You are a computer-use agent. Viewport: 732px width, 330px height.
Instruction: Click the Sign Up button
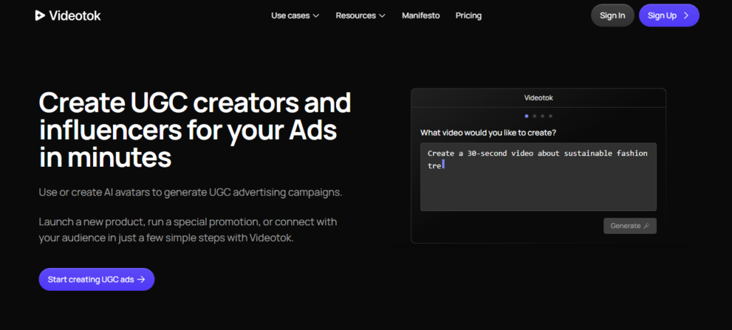coord(668,16)
